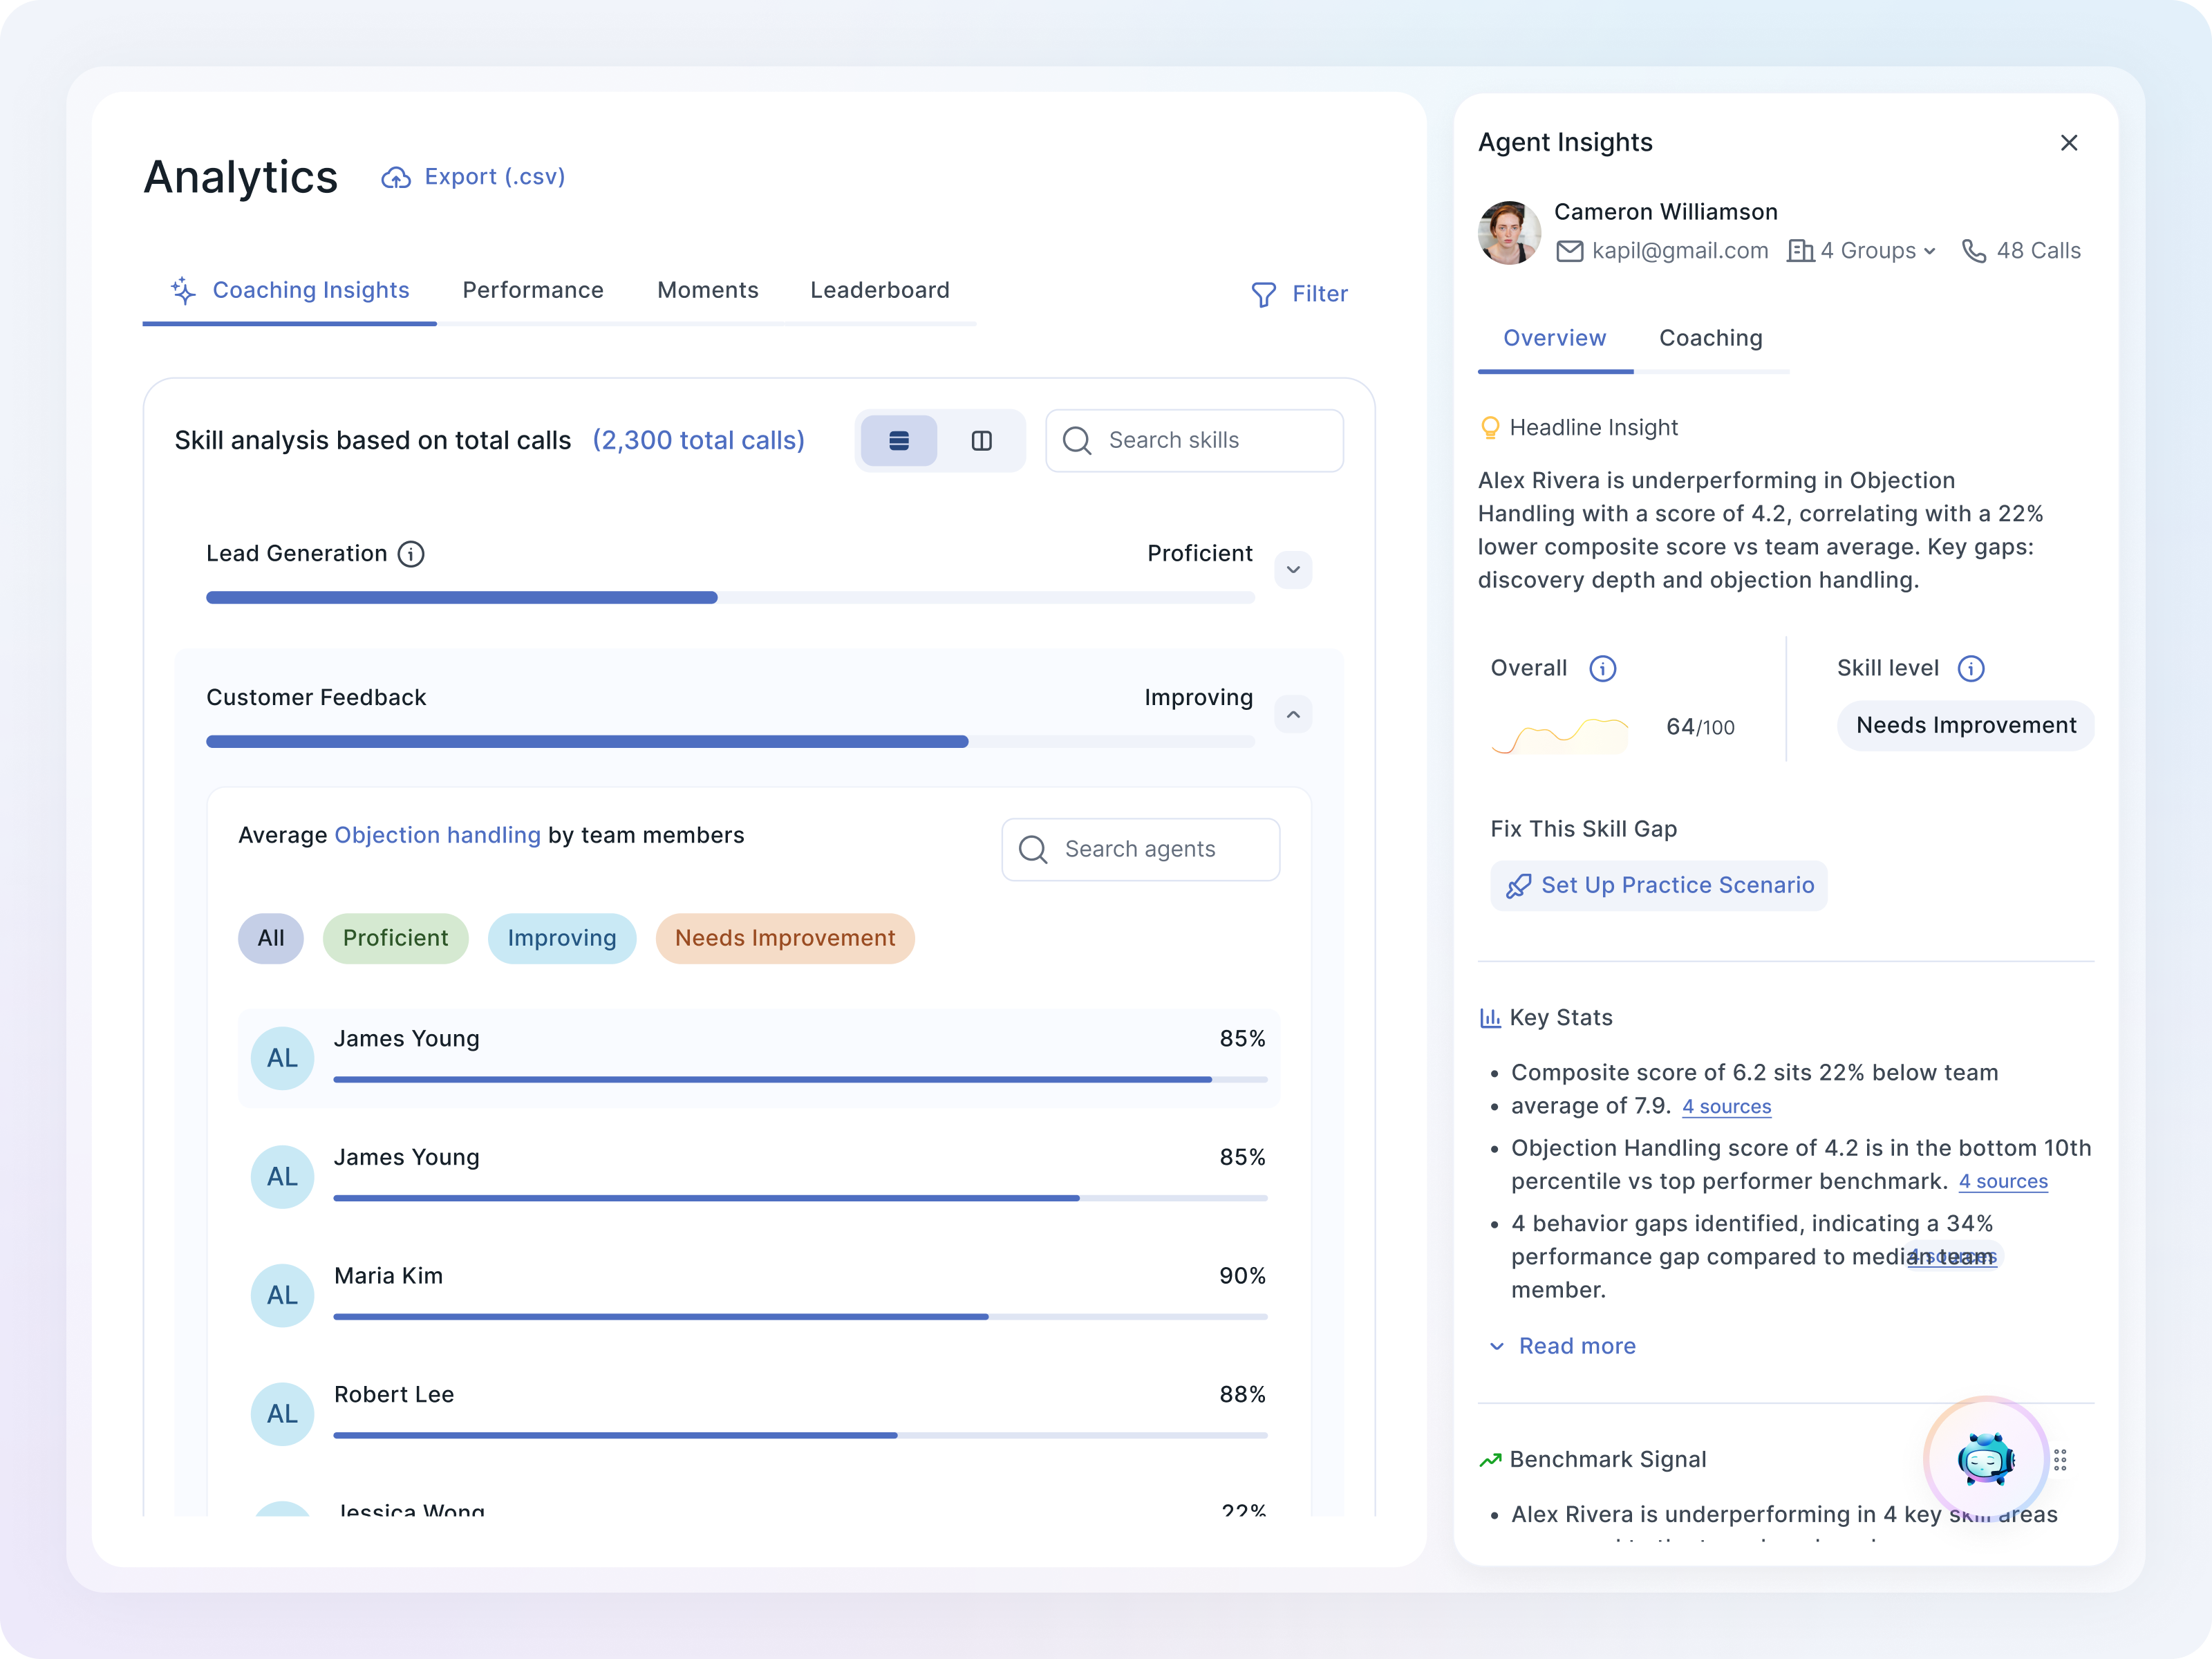Switch to the Coaching tab
This screenshot has width=2212, height=1659.
tap(1710, 338)
